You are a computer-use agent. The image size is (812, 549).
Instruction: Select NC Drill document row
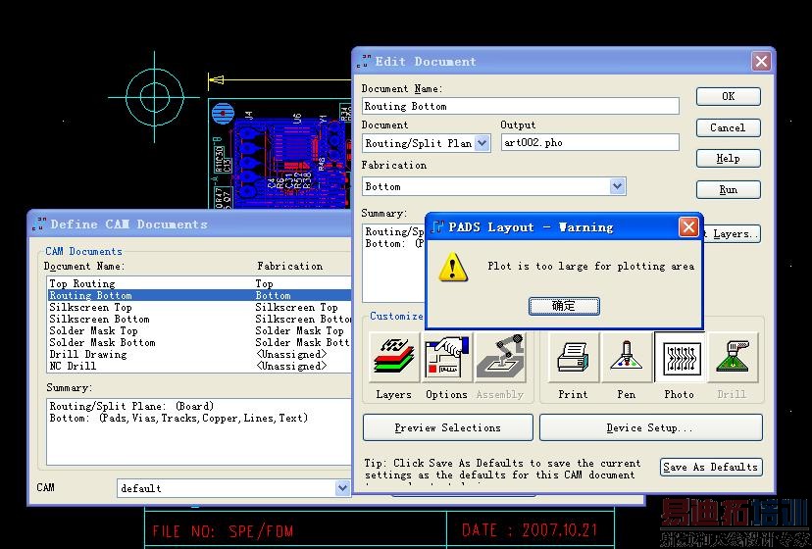199,366
